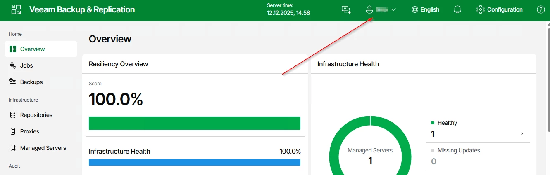550x175 pixels.
Task: Click Veeam Backup & Replication title
Action: pyautogui.click(x=82, y=9)
